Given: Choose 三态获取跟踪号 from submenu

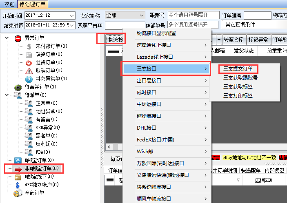Looking at the screenshot, I should point(240,78).
